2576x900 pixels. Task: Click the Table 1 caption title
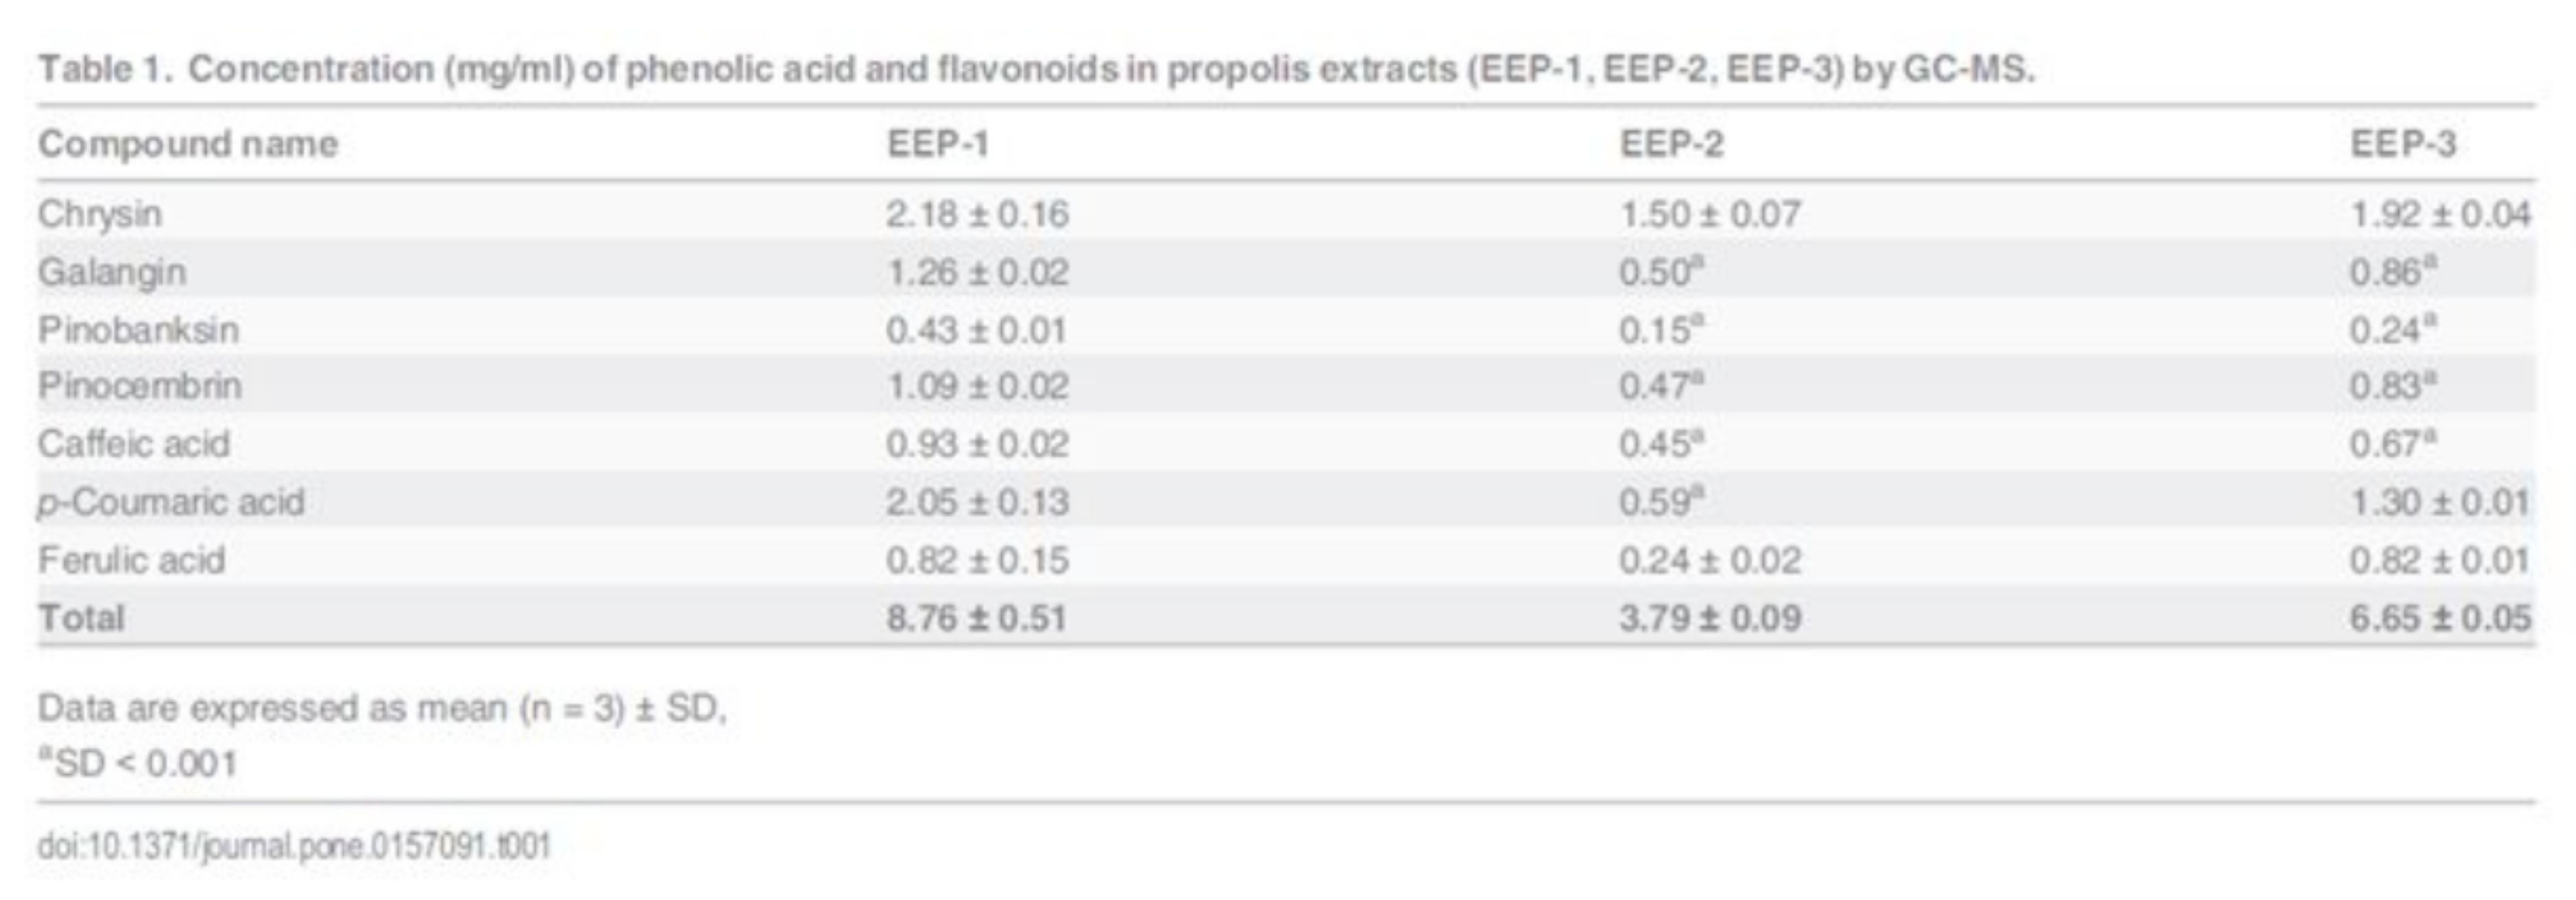tap(1036, 70)
